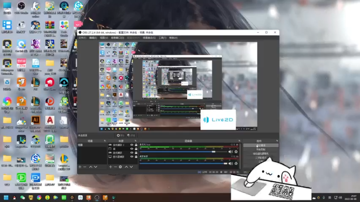Image resolution: width=360 pixels, height=202 pixels.
Task: Move scene down with the down chevron
Action: tap(95, 167)
